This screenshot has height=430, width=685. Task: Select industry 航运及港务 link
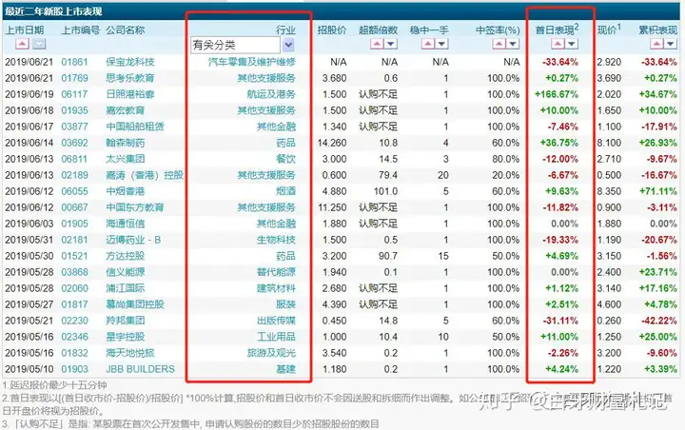pos(271,94)
